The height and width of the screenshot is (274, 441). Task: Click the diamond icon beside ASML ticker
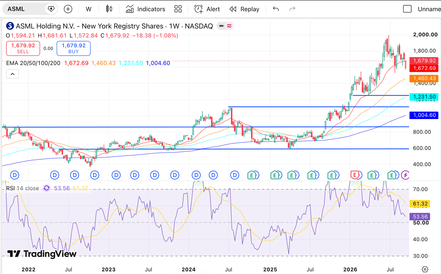[51, 9]
